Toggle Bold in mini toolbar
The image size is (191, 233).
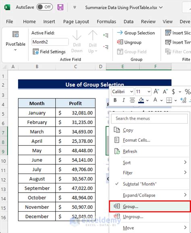pyautogui.click(x=115, y=100)
